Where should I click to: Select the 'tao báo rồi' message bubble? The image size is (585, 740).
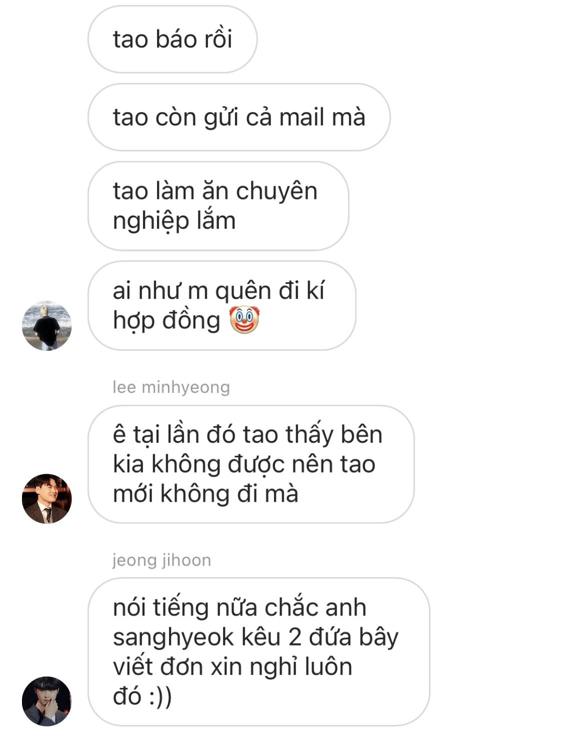(172, 39)
